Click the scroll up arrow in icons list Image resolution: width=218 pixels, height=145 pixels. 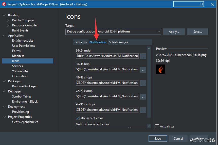(x=149, y=49)
